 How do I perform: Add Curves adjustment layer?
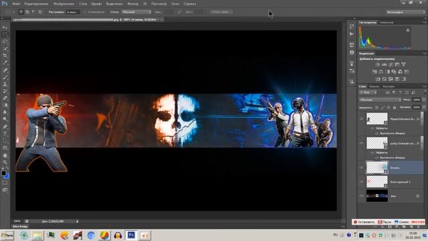(391, 64)
